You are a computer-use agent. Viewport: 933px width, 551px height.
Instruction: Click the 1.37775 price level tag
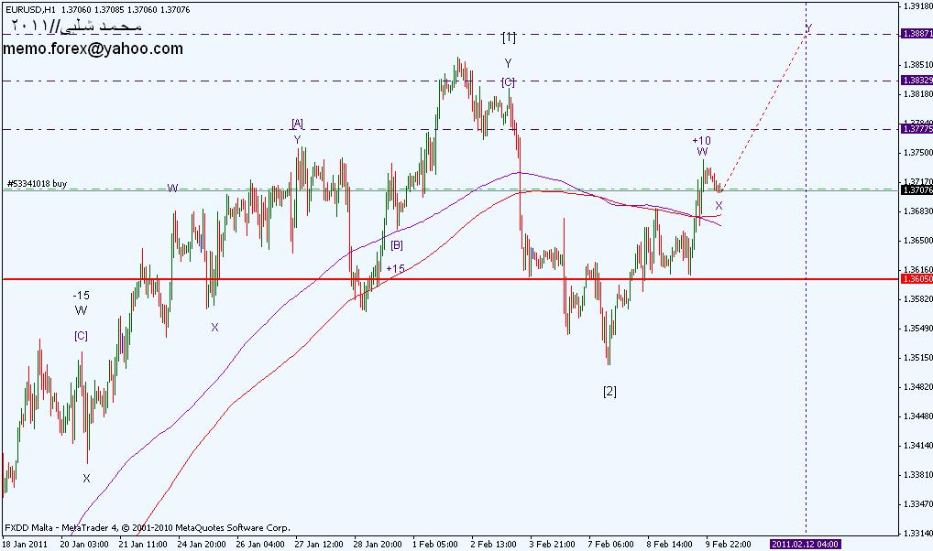pos(917,129)
